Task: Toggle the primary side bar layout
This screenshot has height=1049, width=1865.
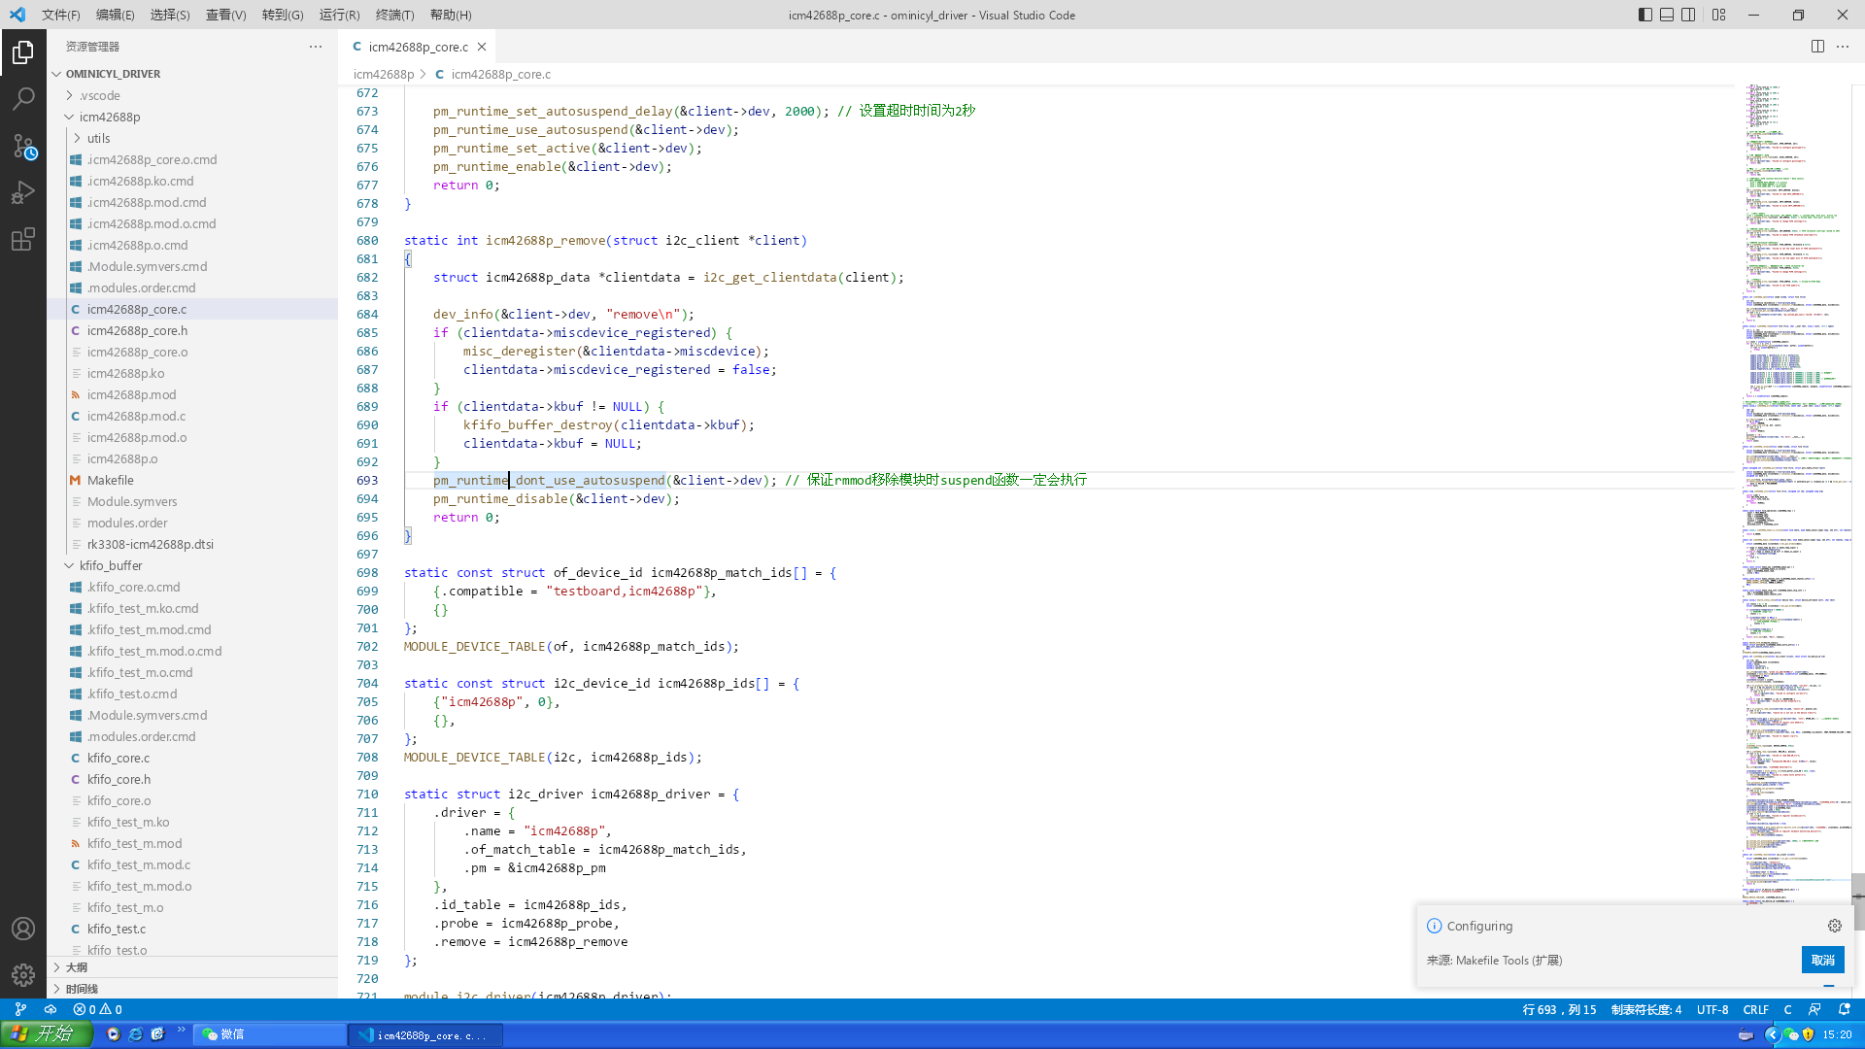Action: tap(1645, 15)
